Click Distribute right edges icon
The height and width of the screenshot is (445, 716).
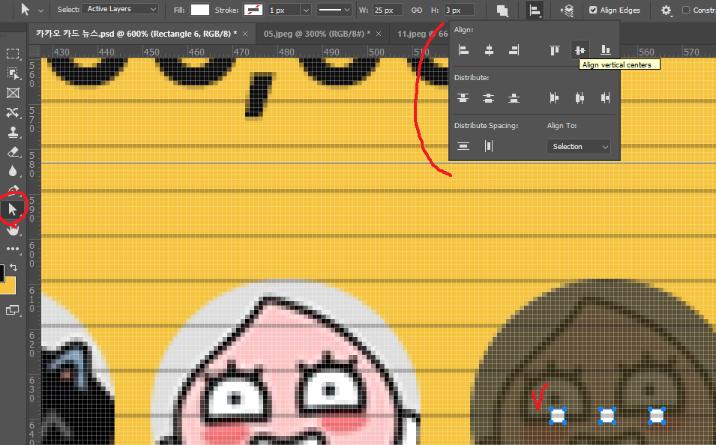606,97
